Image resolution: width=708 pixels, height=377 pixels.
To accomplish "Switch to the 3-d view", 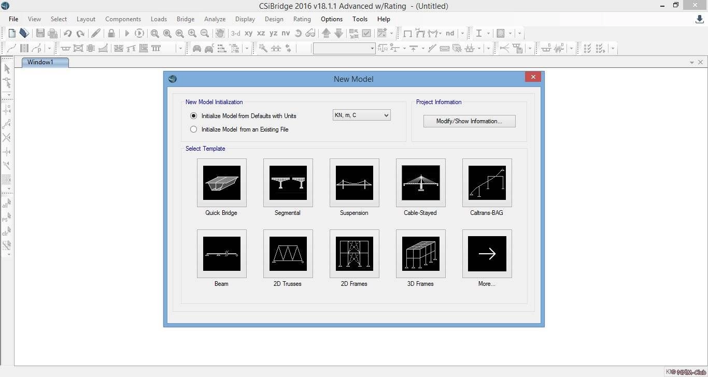I will click(x=235, y=33).
